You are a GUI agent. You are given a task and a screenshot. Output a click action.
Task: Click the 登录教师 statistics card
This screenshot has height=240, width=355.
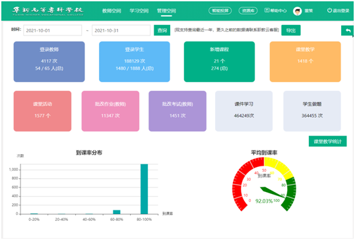(x=49, y=62)
